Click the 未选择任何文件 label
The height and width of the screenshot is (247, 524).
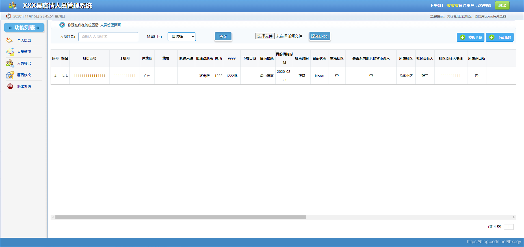click(289, 36)
